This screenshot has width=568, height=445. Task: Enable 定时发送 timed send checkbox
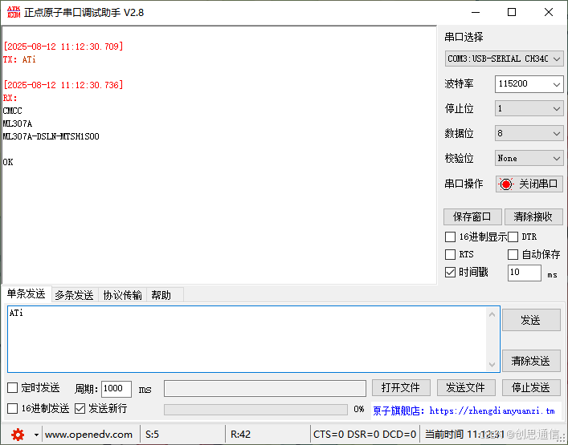pyautogui.click(x=12, y=388)
